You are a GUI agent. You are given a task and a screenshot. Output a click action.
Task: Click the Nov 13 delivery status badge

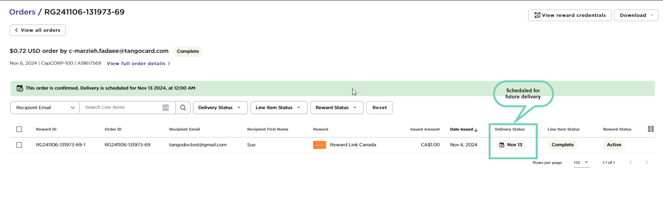point(510,145)
